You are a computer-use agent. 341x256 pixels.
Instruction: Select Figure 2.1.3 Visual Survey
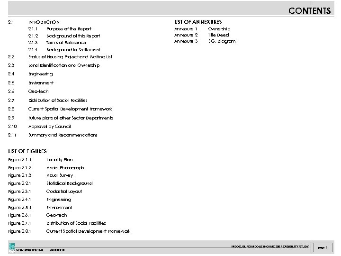41,175
